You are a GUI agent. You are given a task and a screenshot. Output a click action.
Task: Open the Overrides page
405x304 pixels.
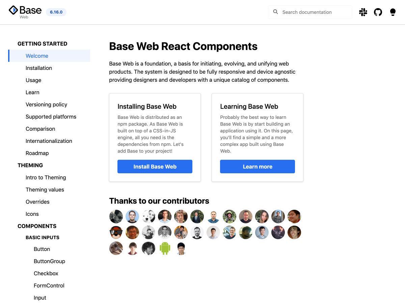coord(37,202)
